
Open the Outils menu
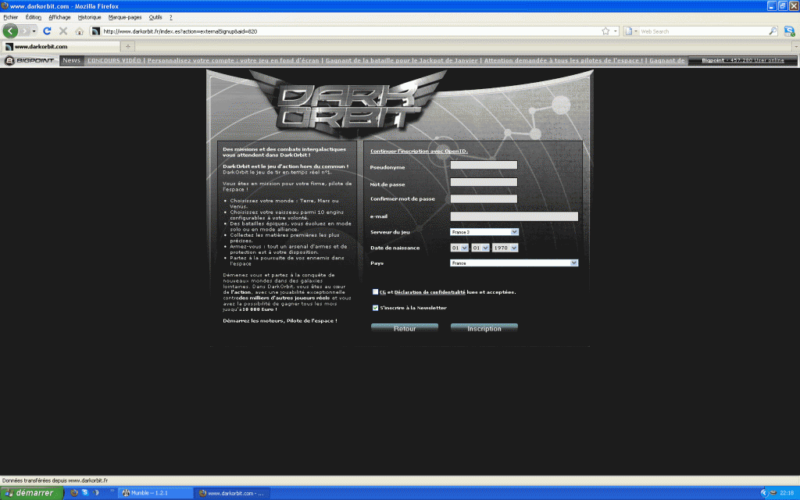tap(155, 17)
